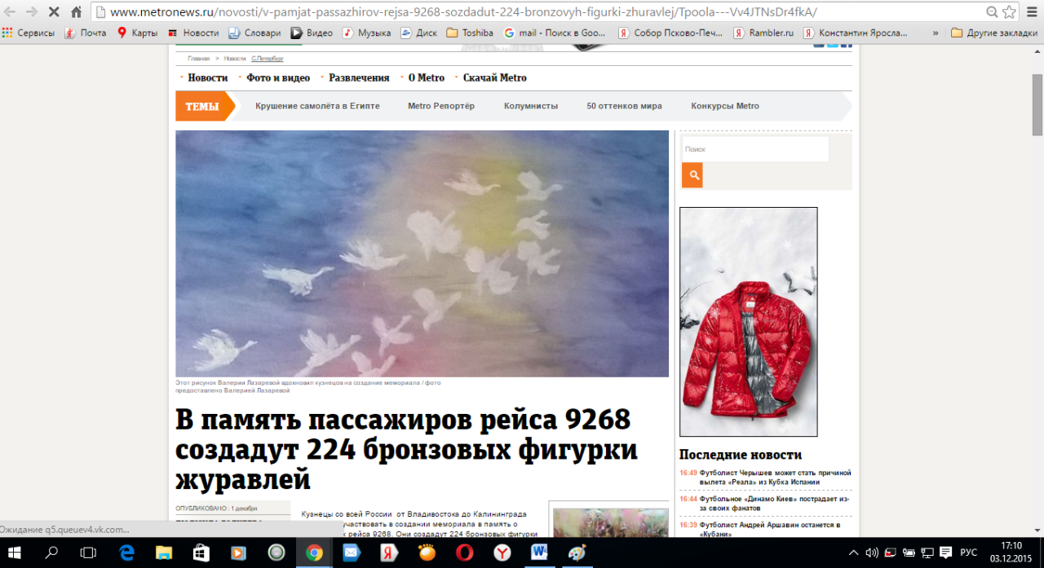
Task: Open the Rambler.ru bookmark
Action: click(x=763, y=33)
